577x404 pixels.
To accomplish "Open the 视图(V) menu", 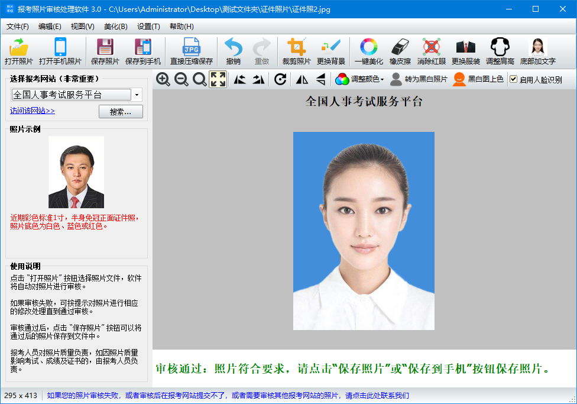I will tap(82, 27).
